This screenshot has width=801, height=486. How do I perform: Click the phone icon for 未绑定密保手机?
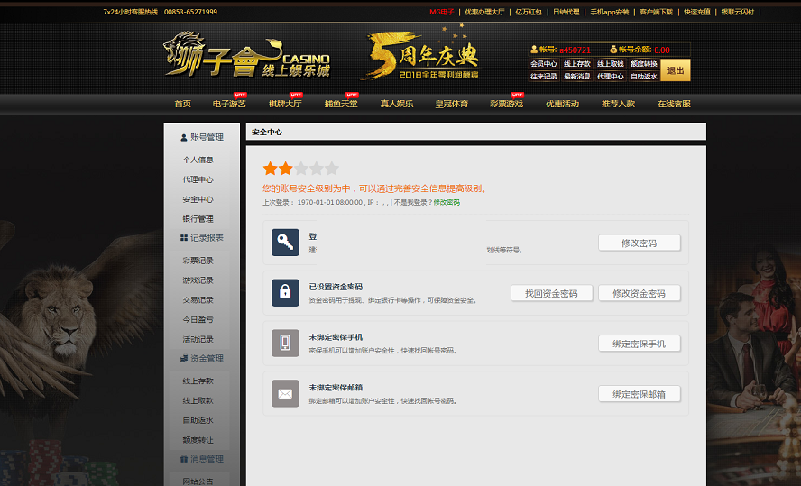[x=285, y=343]
